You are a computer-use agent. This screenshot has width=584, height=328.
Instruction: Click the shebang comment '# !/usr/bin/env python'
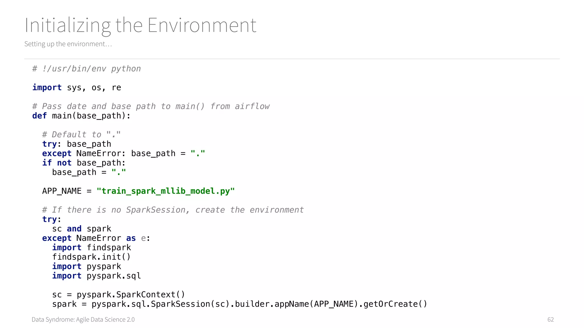click(87, 69)
